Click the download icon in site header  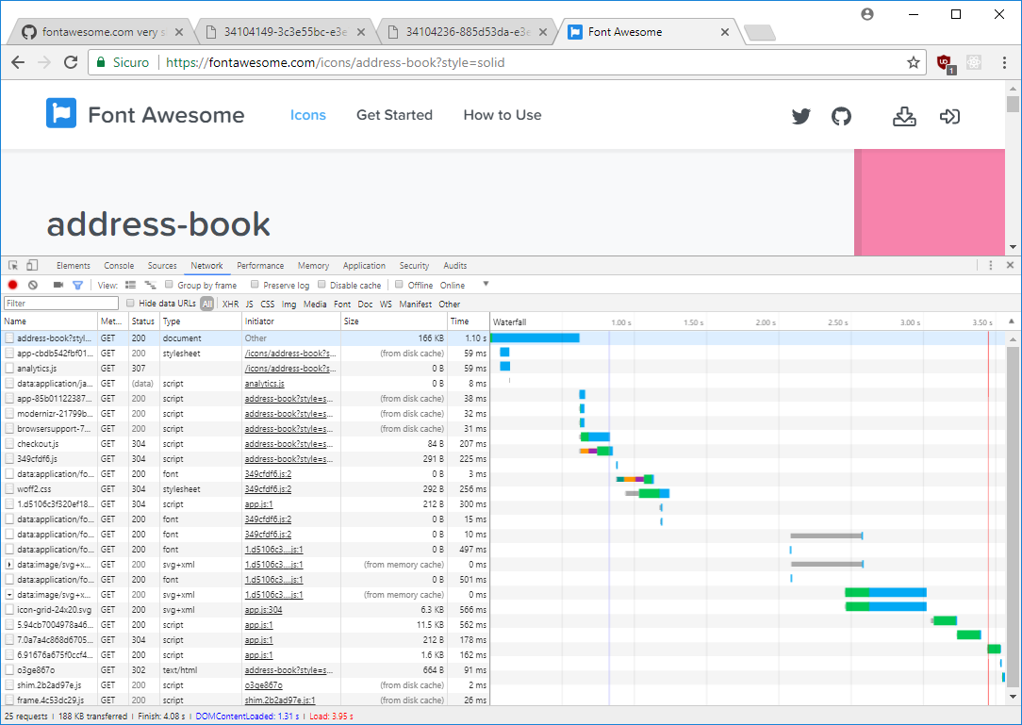click(904, 116)
